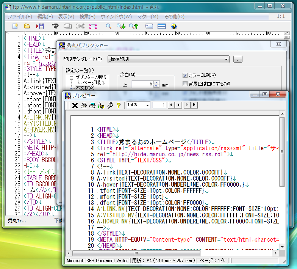Open the 検索(S) menu
Screen dimensions: 297x269
pos(87,17)
